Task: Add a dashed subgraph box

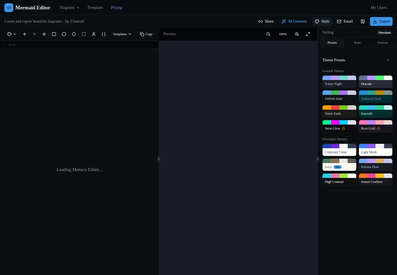Action: click(x=84, y=34)
